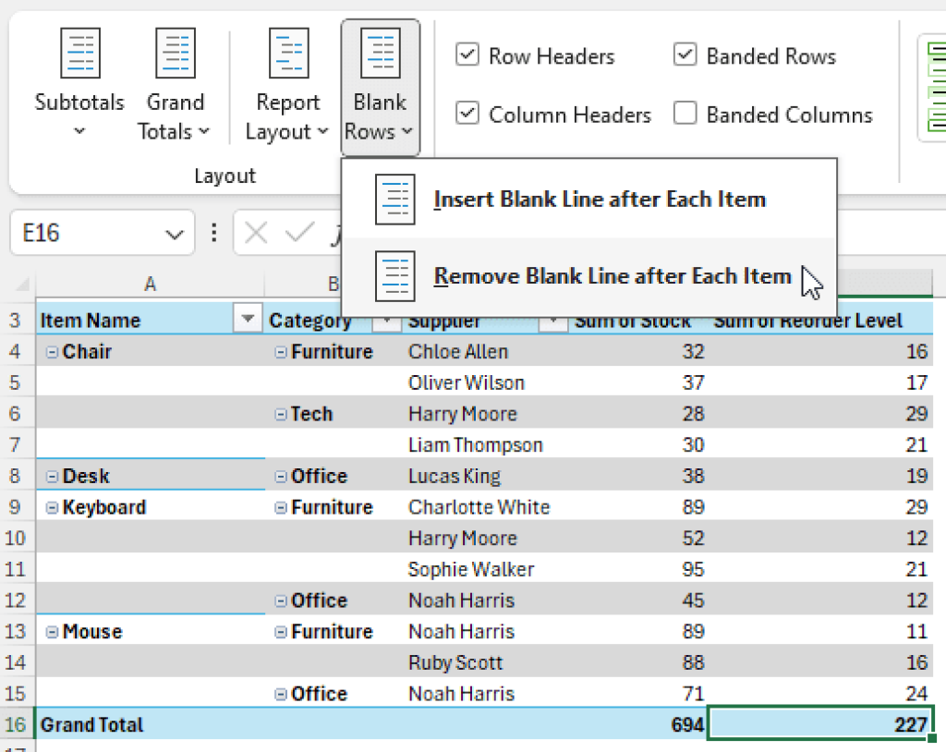Open the Name Box dropdown arrow
Viewport: 946px width, 752px height.
[x=174, y=235]
